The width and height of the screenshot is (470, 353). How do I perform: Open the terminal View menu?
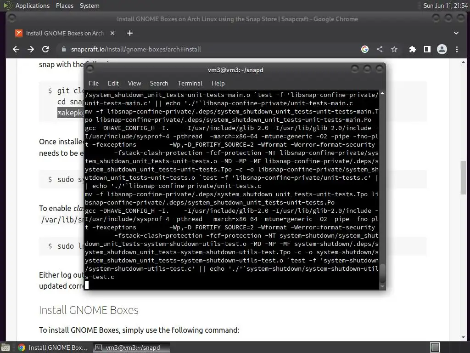[134, 84]
